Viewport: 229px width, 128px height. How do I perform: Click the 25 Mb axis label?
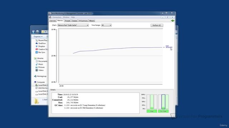(53, 56)
